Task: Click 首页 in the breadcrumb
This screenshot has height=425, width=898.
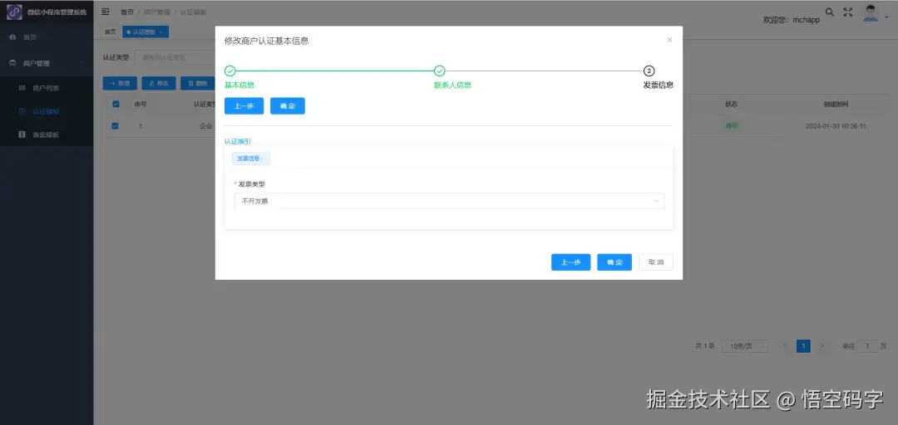Action: [127, 12]
